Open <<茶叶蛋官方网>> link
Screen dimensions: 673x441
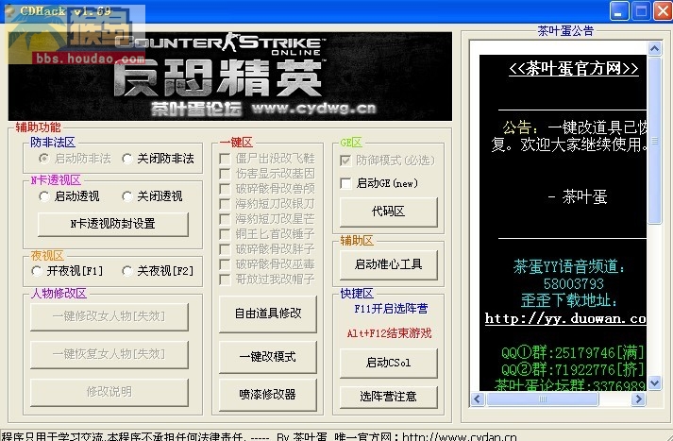pyautogui.click(x=574, y=69)
